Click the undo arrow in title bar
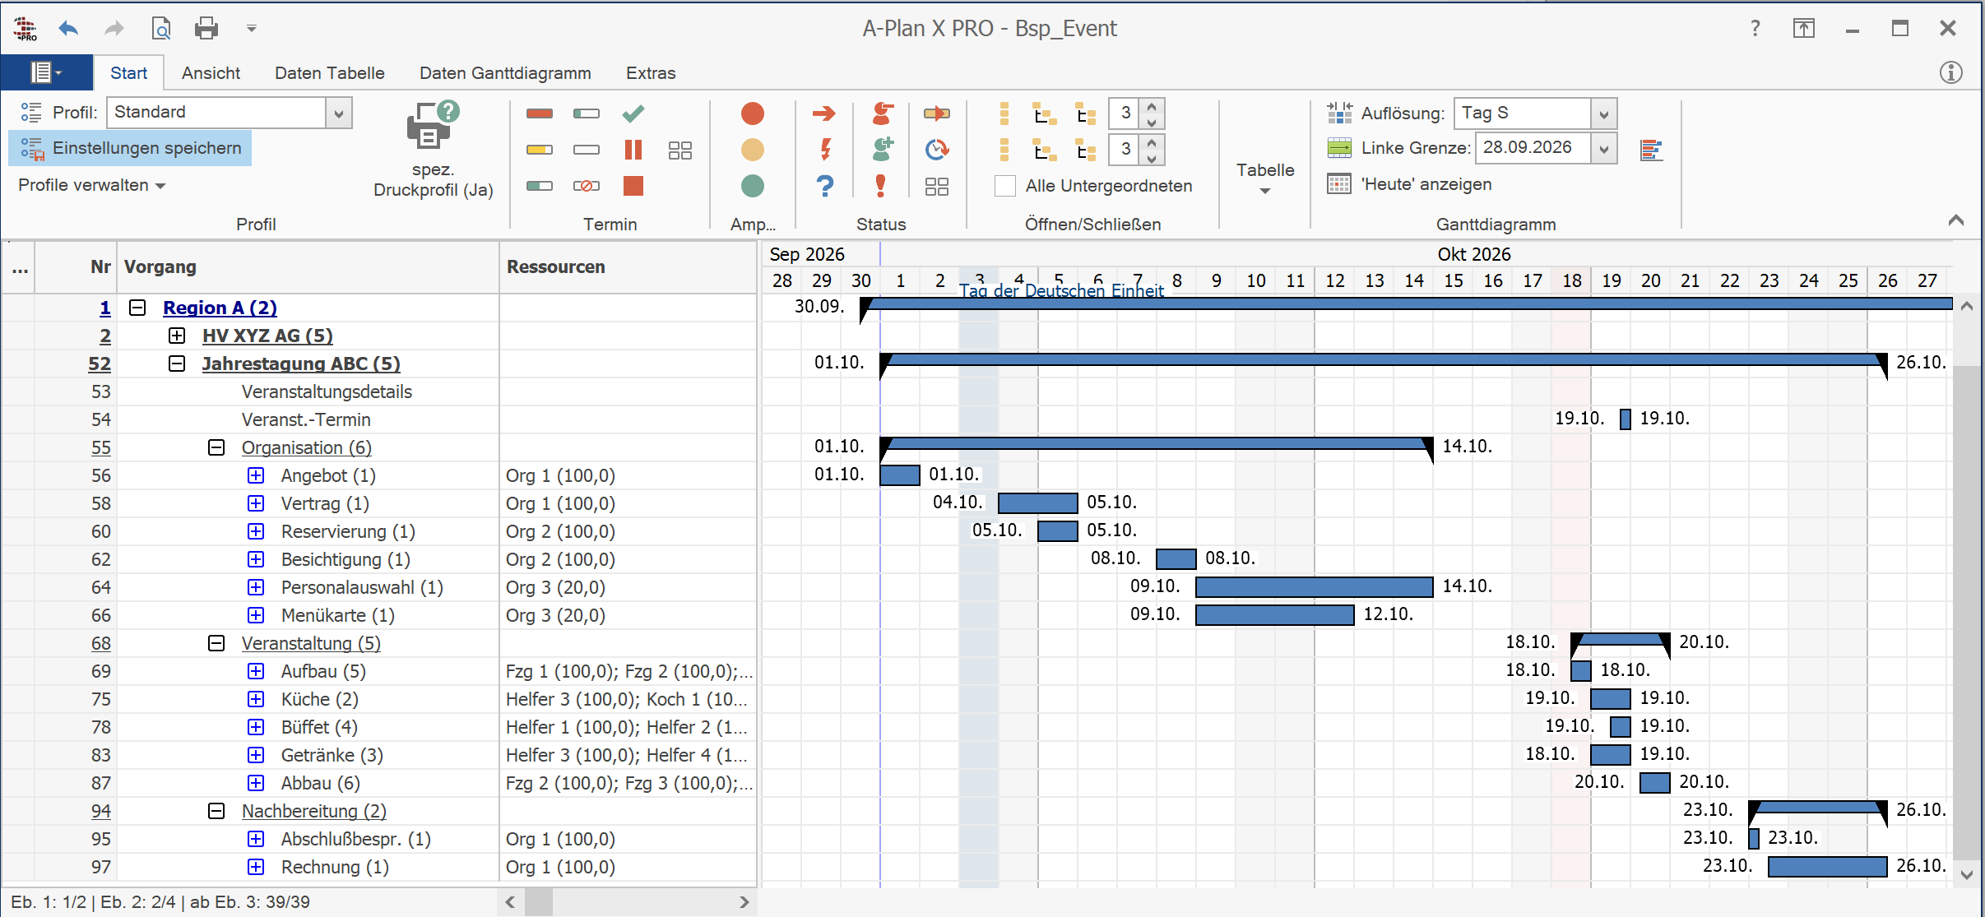The image size is (1985, 917). pos(68,29)
